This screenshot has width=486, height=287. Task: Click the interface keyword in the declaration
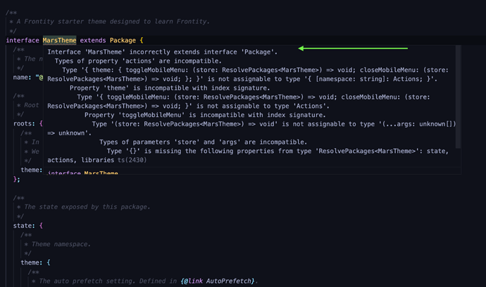pos(23,40)
